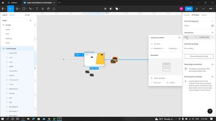Switch to the Layers tab

pyautogui.click(x=5, y=15)
